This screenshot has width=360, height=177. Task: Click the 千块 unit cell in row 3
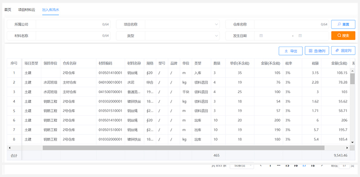[186, 92]
